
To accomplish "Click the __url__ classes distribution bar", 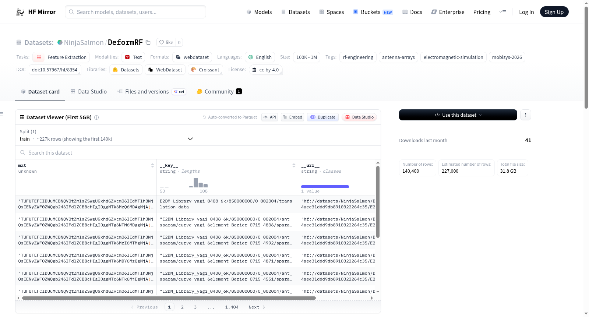I will pyautogui.click(x=325, y=187).
